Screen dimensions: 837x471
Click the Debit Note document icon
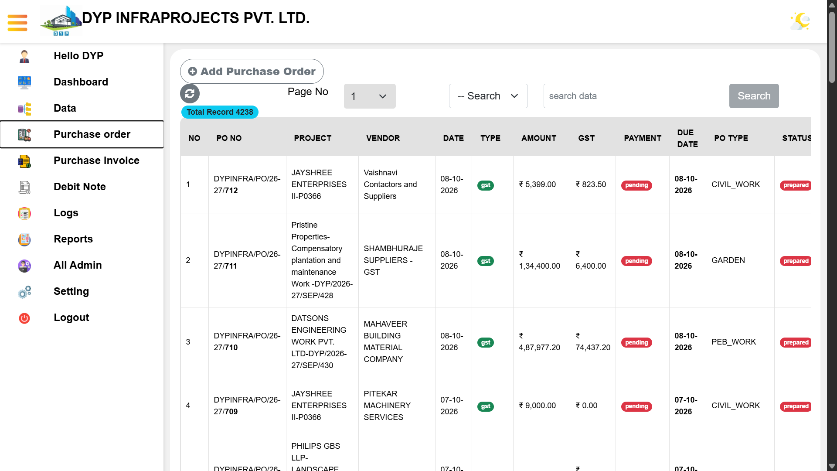tap(24, 187)
